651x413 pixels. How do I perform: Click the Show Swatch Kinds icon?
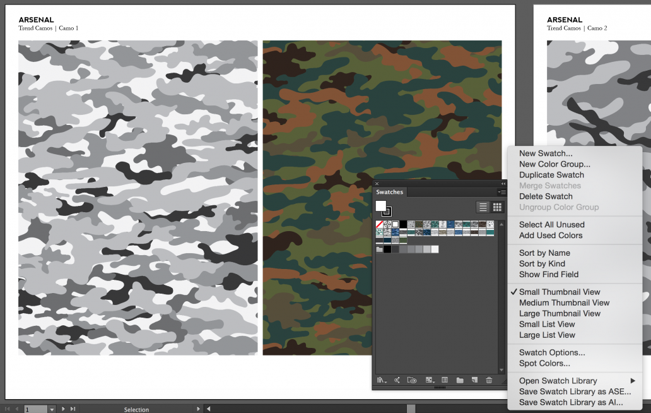tap(430, 380)
